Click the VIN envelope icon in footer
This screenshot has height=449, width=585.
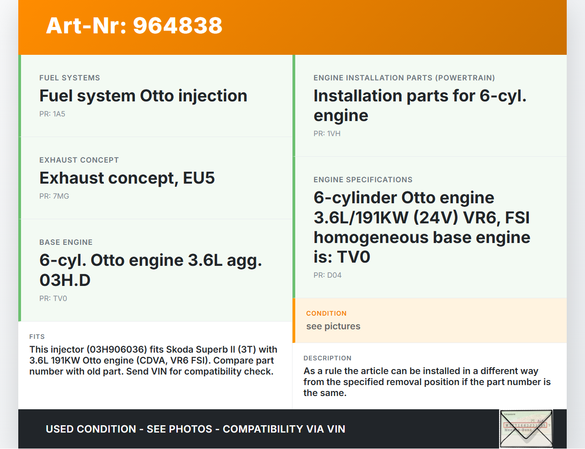pyautogui.click(x=526, y=429)
